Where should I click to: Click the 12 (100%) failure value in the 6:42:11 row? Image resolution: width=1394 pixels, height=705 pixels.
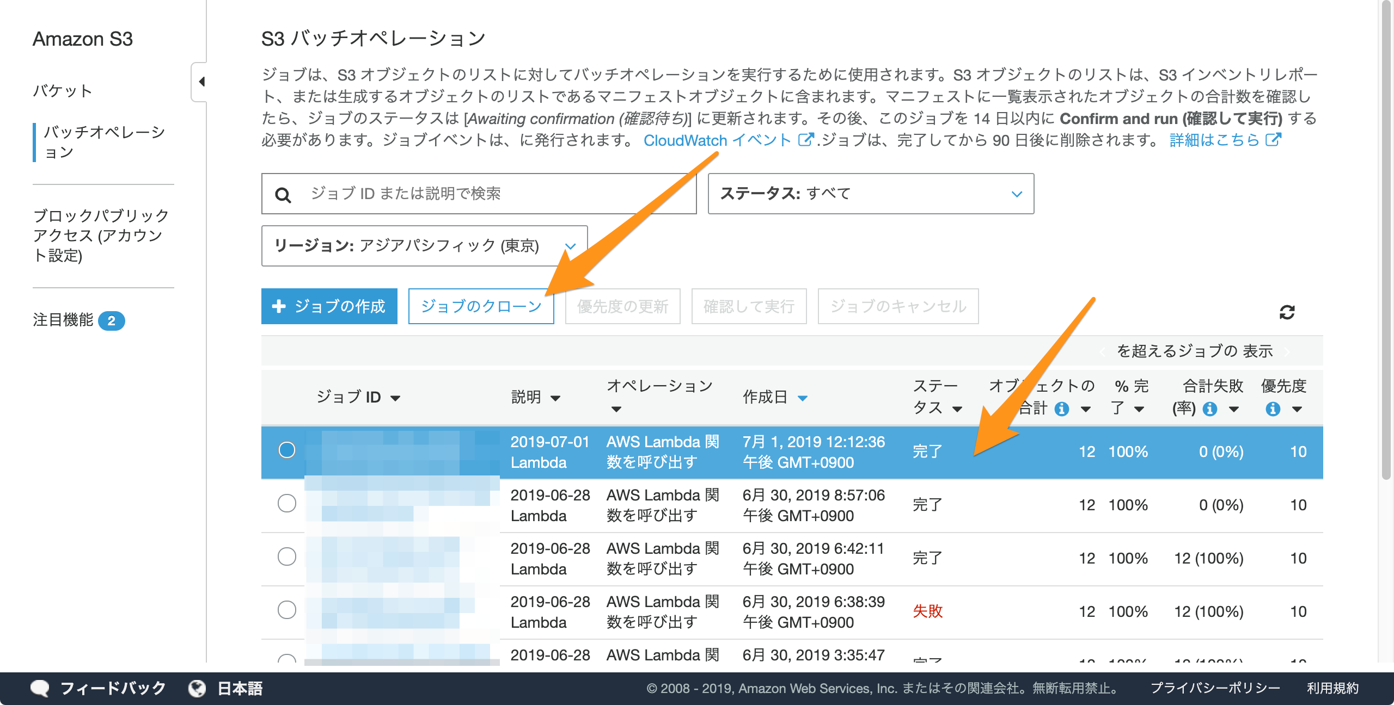(x=1209, y=558)
